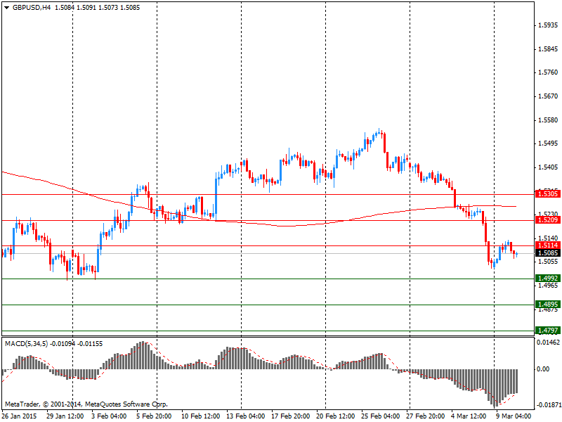Click the 5 Feb 20:00 time label
562x422 pixels.
154,416
